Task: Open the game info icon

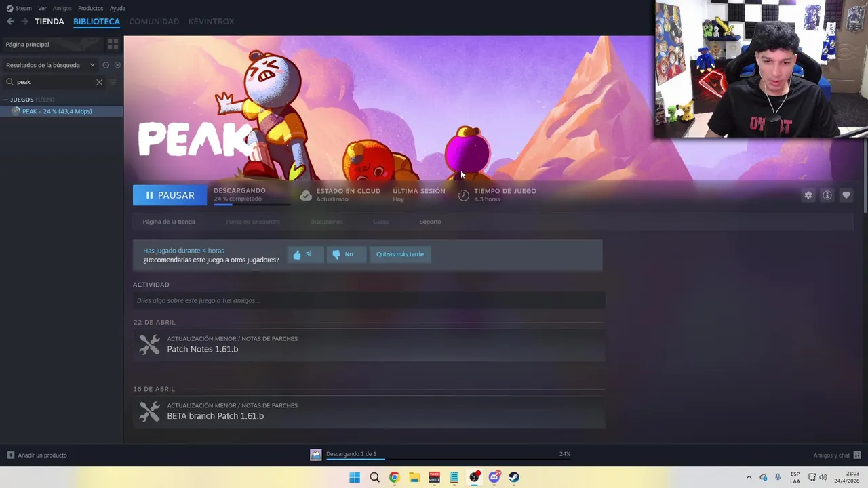Action: [x=827, y=195]
